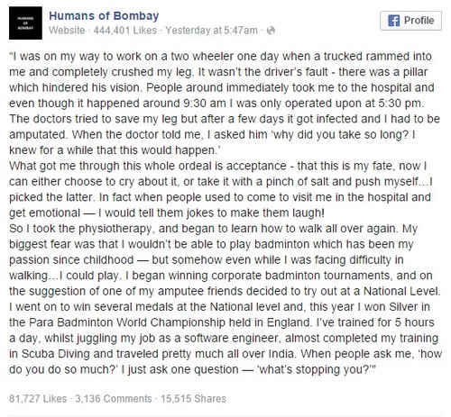Click the 444,401 Likes page count
This screenshot has width=451, height=417.
point(125,31)
